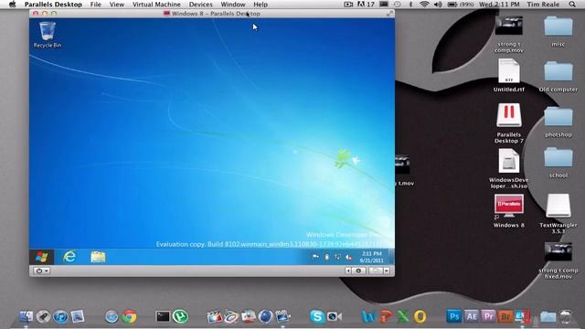The height and width of the screenshot is (329, 585).
Task: Open Parallels status bar gear settings
Action: tap(358, 271)
